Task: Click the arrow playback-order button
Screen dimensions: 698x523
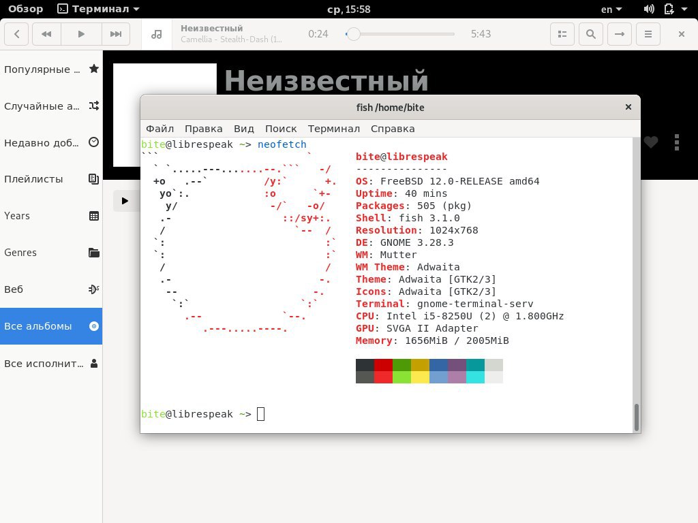Action: [x=619, y=34]
